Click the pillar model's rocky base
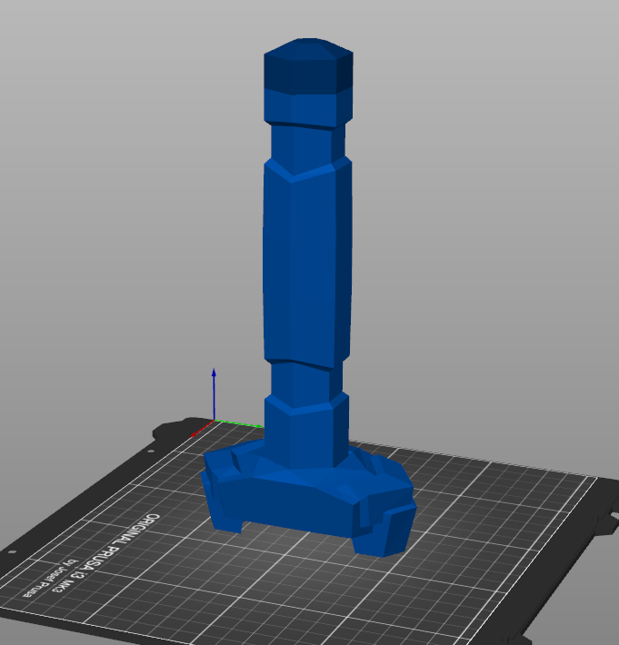Image resolution: width=619 pixels, height=645 pixels. coord(309,498)
